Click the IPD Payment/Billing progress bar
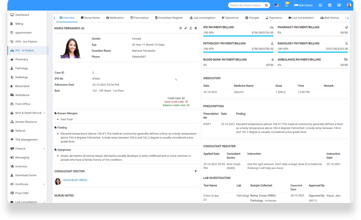Screen dimensions: 361x220 (x=238, y=36)
